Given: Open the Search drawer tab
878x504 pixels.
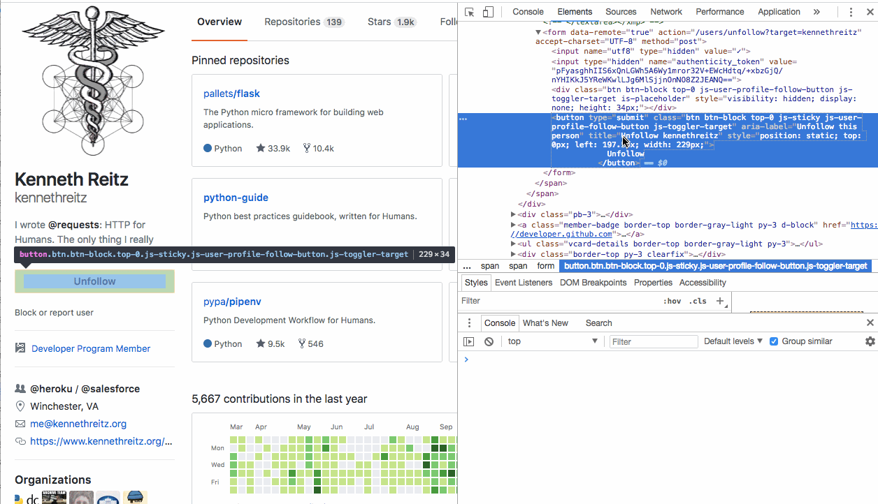Looking at the screenshot, I should coord(598,323).
